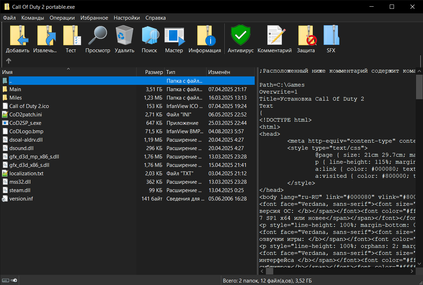Click the Добавить (Add) toolbar icon
The width and height of the screenshot is (423, 285).
19,36
